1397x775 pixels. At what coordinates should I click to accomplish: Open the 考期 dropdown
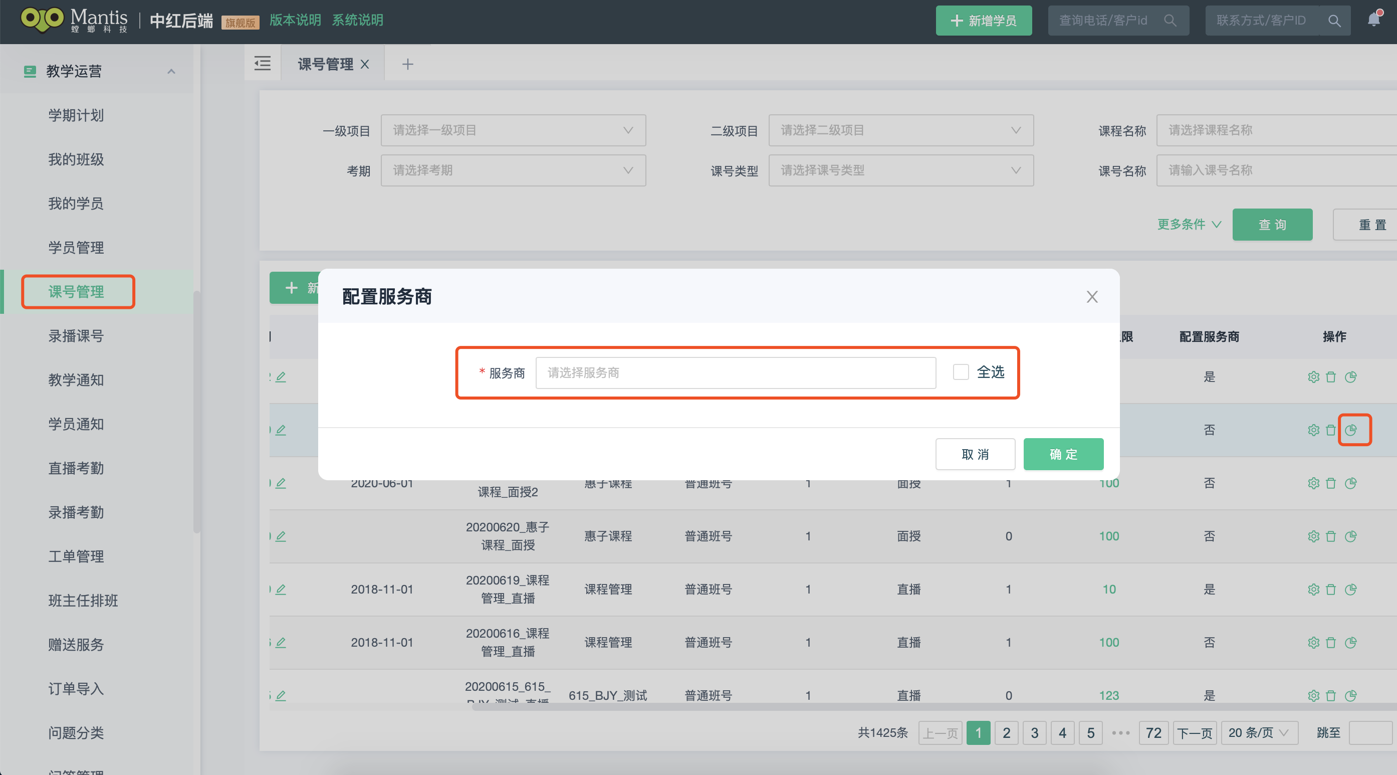click(513, 170)
